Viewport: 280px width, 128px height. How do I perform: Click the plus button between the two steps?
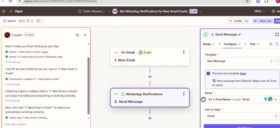pyautogui.click(x=150, y=77)
